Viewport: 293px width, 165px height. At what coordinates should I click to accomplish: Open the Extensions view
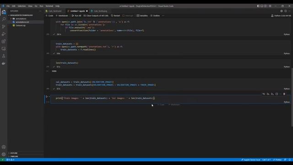pyautogui.click(x=4, y=41)
